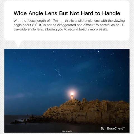The height and width of the screenshot is (134, 134).
Task: Click the meteor streak in the sky
Action: point(58,73)
